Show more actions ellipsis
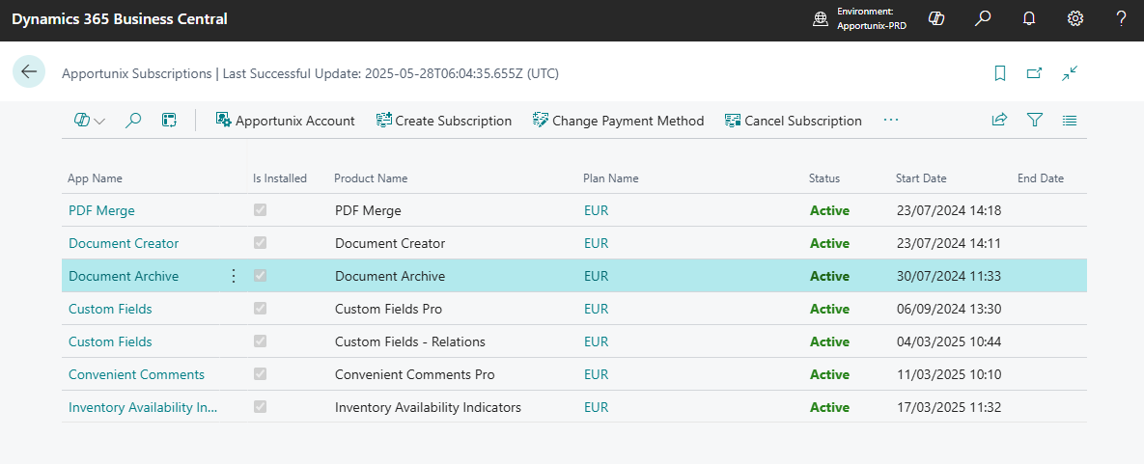The height and width of the screenshot is (464, 1144). [891, 121]
